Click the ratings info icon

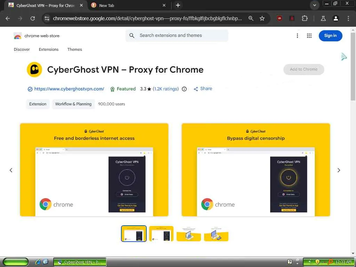pos(184,89)
